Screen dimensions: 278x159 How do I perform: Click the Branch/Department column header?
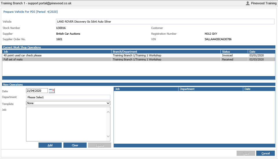[x=166, y=51]
